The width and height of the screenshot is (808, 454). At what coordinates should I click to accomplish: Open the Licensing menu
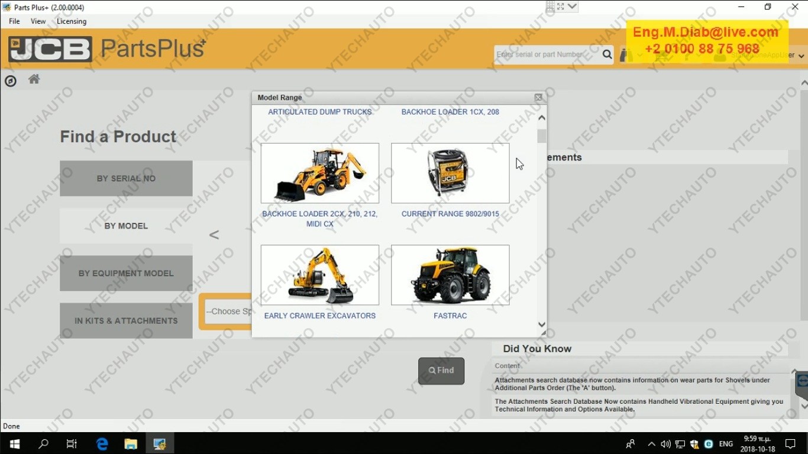[x=72, y=21]
